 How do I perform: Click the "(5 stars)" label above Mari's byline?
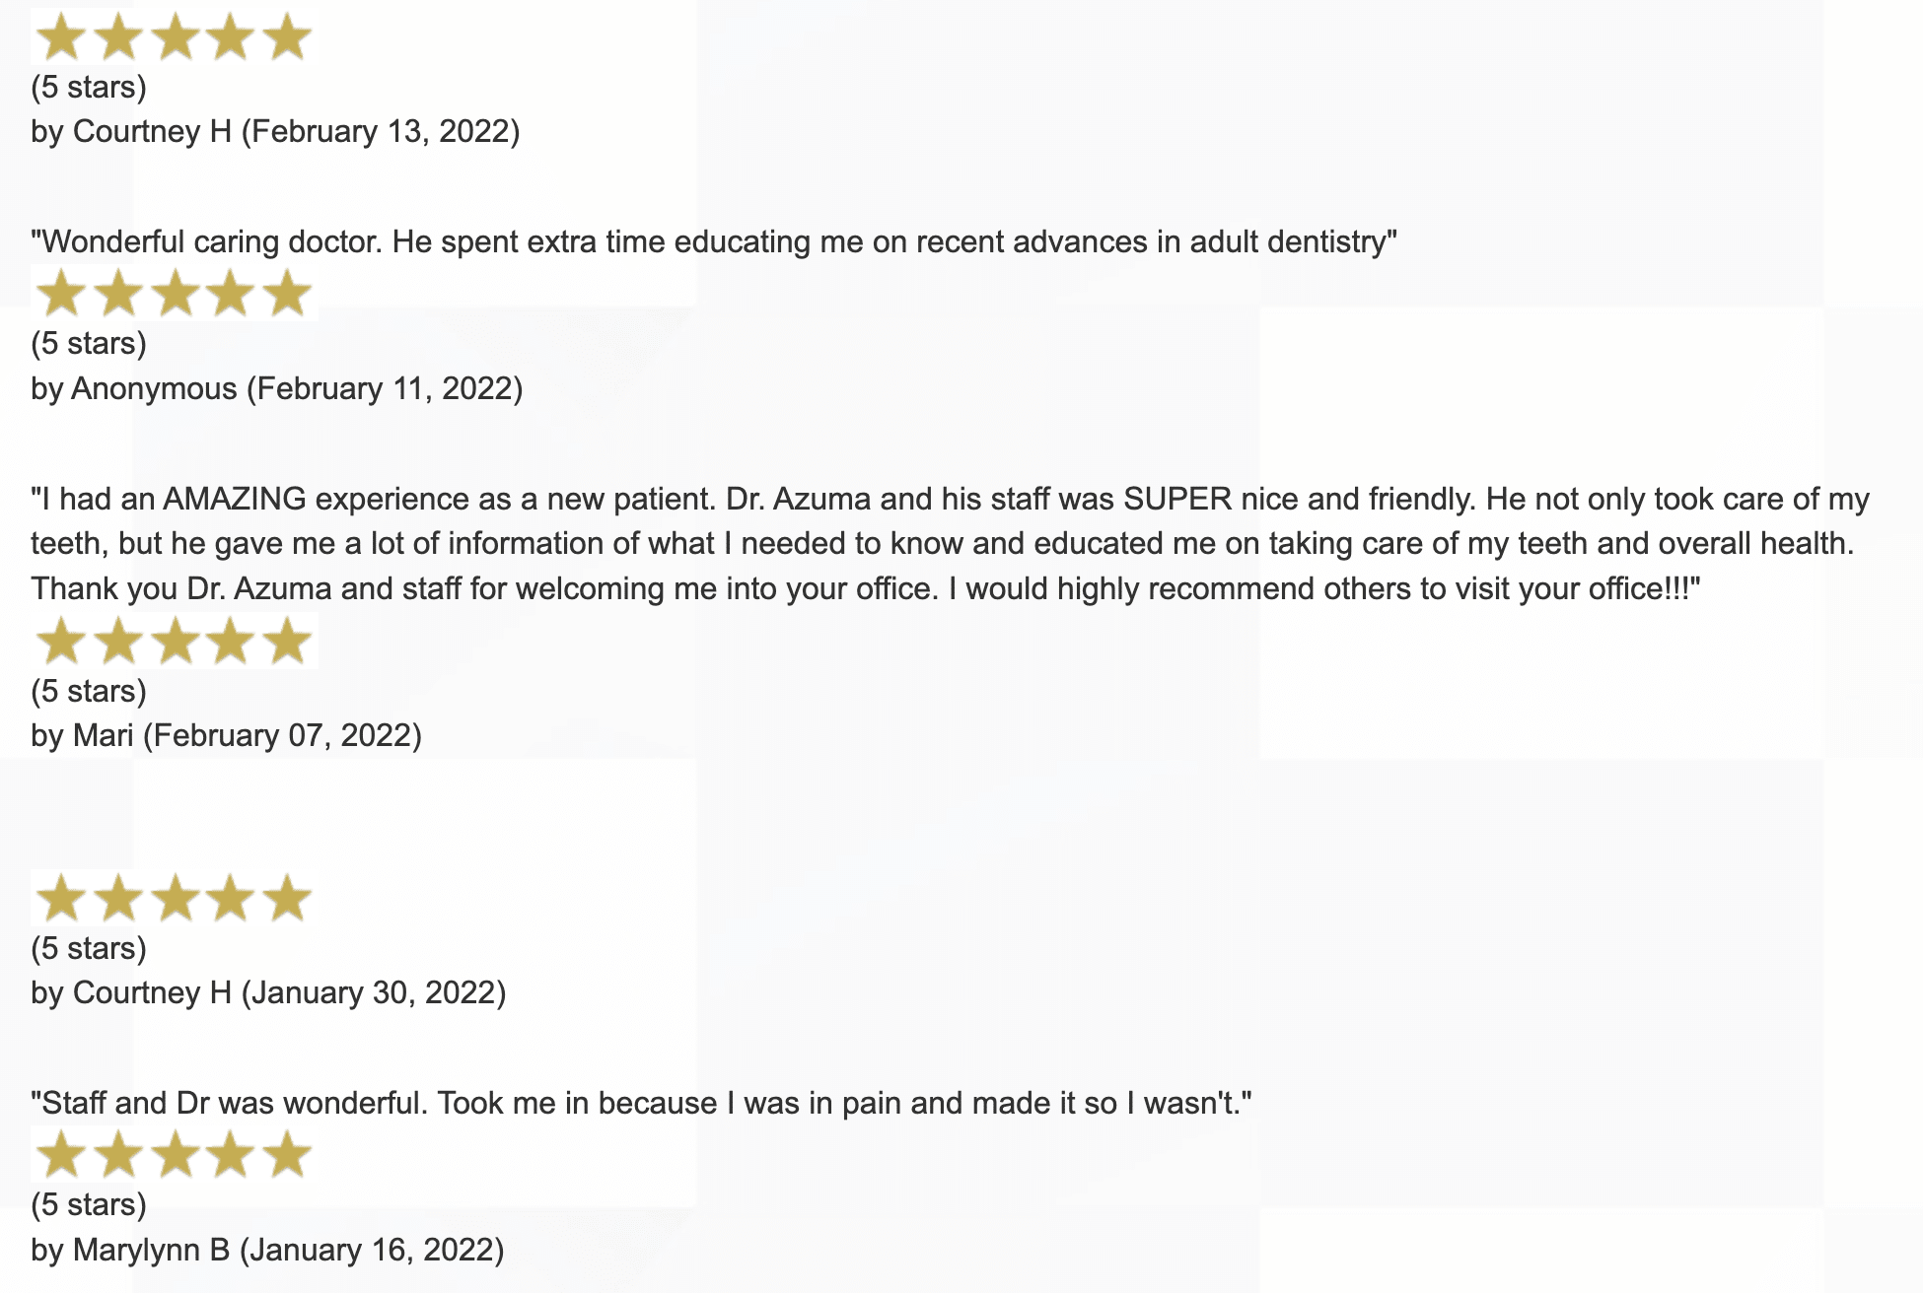pos(89,691)
